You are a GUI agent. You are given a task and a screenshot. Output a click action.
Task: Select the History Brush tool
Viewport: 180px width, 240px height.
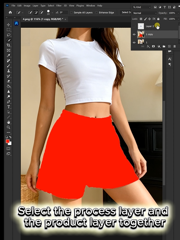tap(8, 76)
